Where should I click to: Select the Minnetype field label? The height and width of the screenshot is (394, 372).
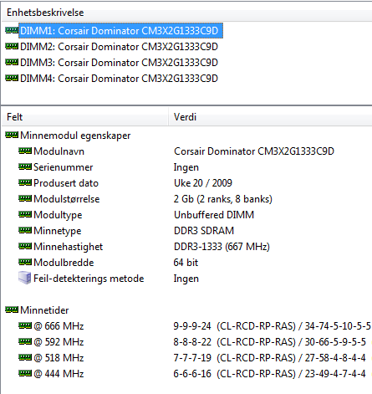pyautogui.click(x=58, y=231)
